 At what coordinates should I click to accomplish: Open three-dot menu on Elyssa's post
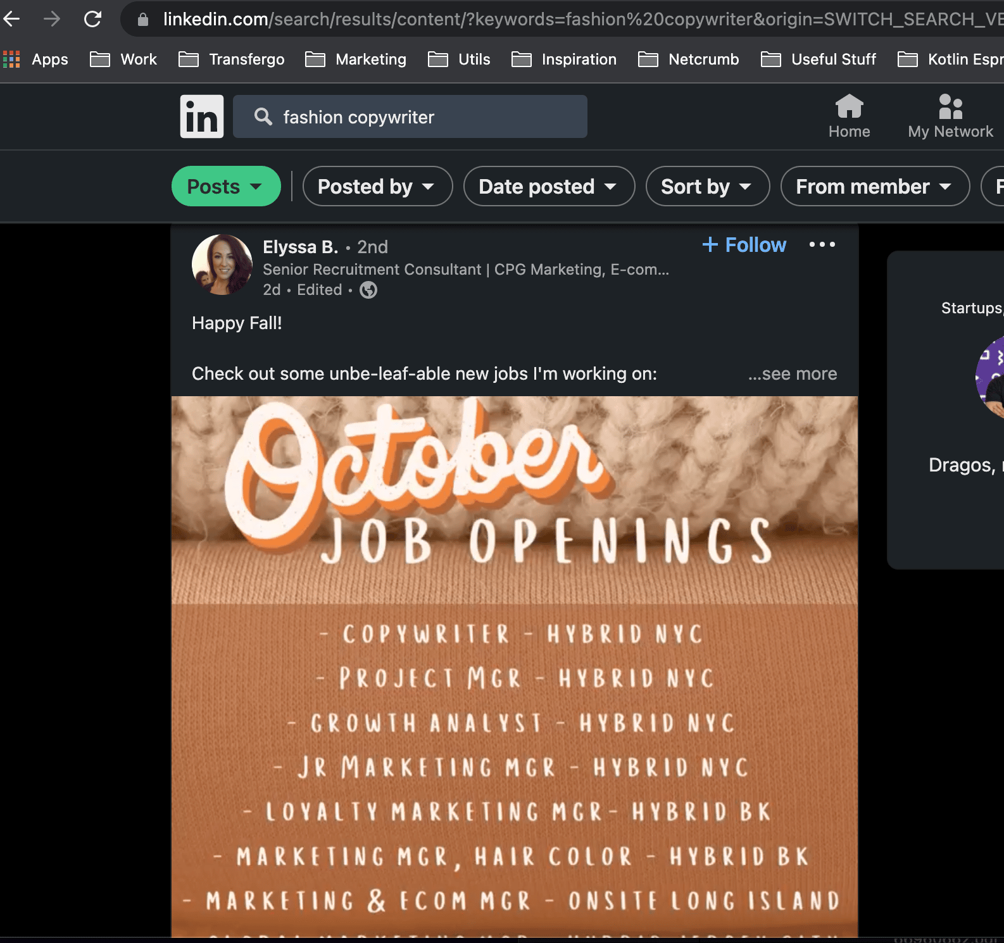pos(822,245)
